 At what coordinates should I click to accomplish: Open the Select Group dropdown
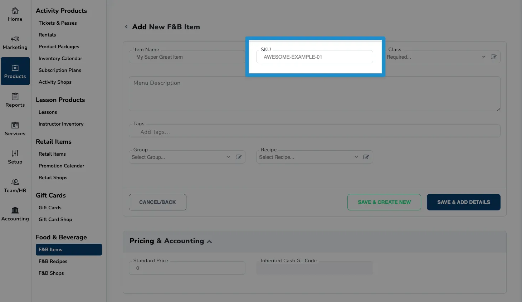click(181, 157)
